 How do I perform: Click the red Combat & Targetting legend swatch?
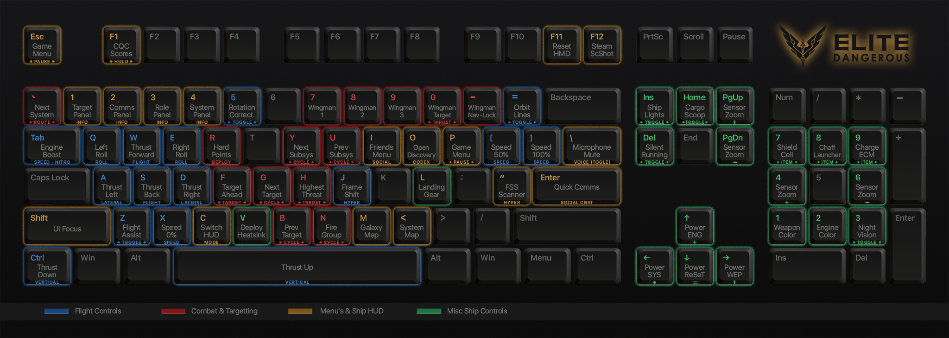(x=173, y=311)
